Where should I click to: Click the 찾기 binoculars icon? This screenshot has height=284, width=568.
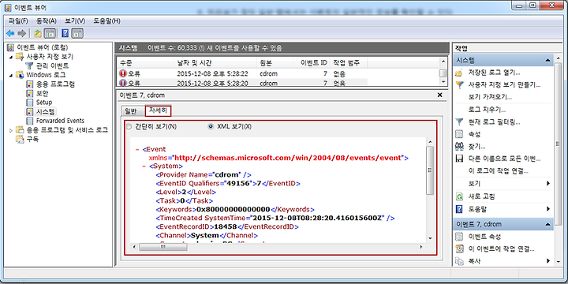point(459,147)
